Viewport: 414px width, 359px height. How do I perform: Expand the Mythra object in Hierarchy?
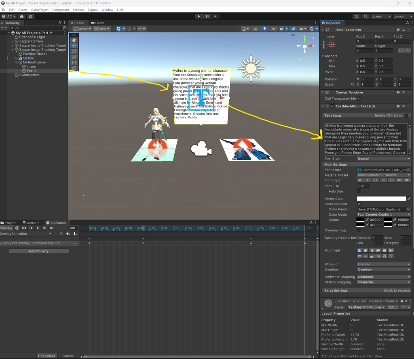click(17, 59)
